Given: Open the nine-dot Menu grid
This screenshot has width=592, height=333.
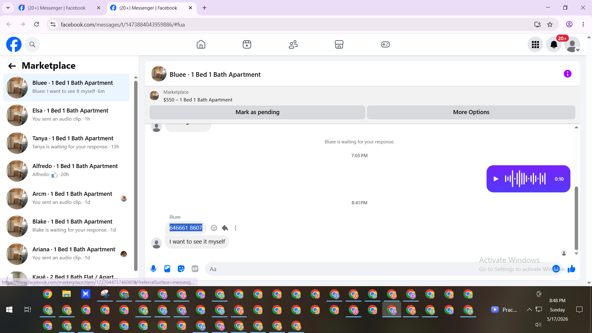Looking at the screenshot, I should (535, 45).
